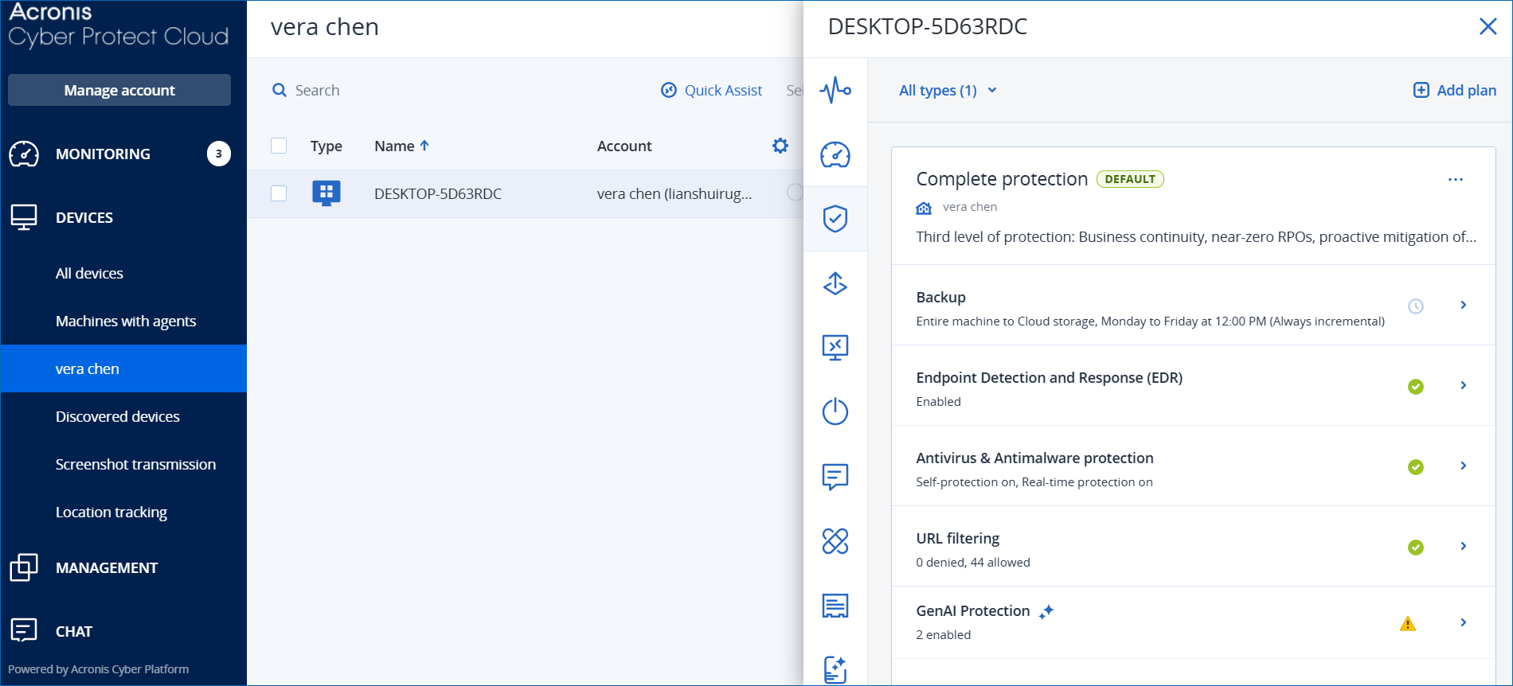The height and width of the screenshot is (686, 1513).
Task: Open the MANAGEMENT menu section
Action: [123, 567]
